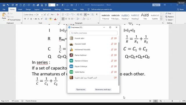Toggle Underline formatting
This screenshot has width=186, height=105.
point(31,19)
